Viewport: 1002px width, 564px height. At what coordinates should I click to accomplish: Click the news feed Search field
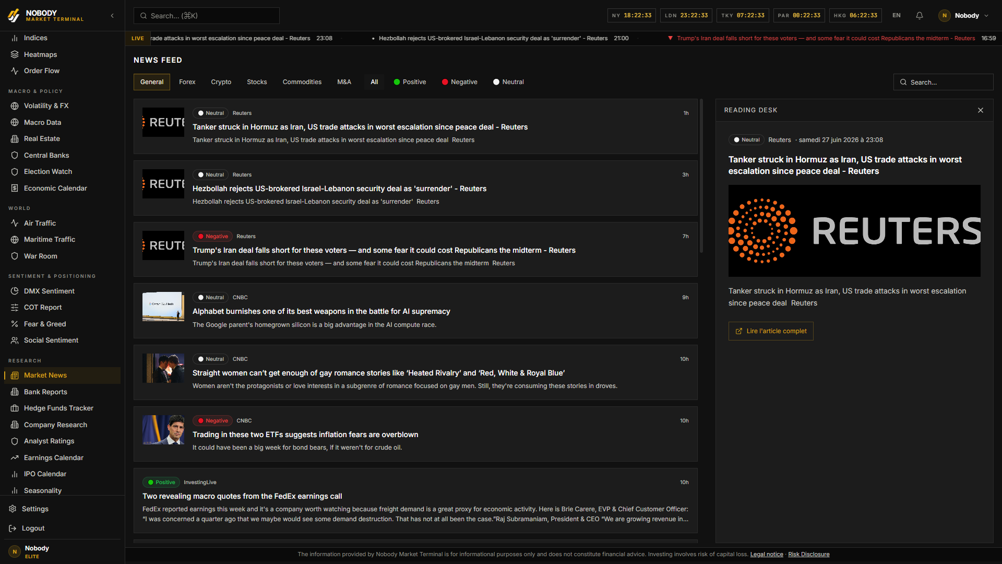click(943, 82)
